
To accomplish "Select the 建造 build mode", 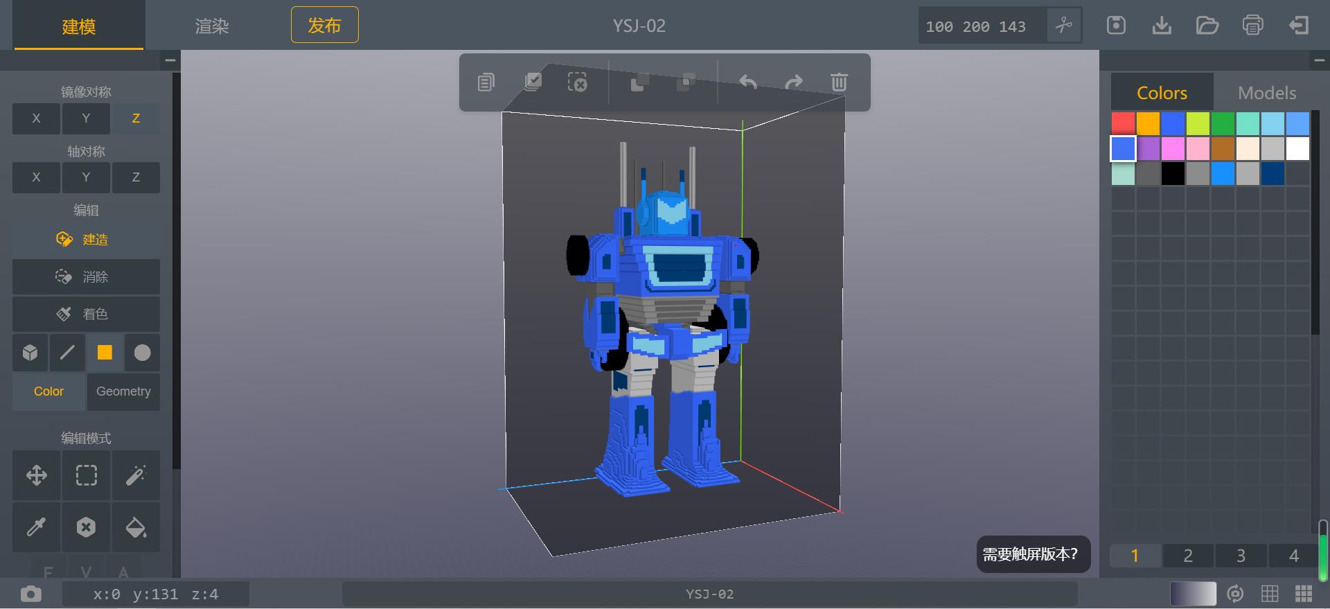I will [x=86, y=240].
